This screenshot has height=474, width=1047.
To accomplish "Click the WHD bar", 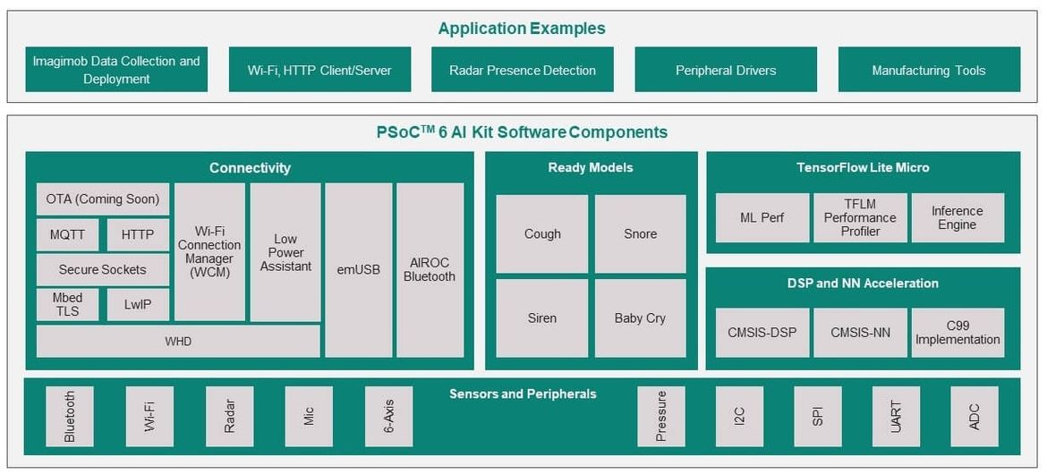I will pyautogui.click(x=178, y=341).
